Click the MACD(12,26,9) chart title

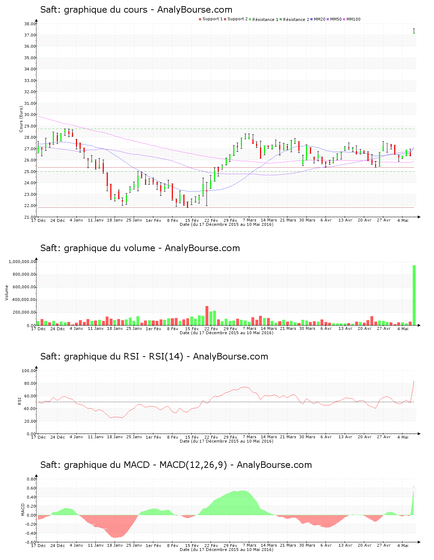pos(176,465)
